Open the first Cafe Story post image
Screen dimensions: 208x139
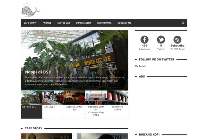click(46, 136)
